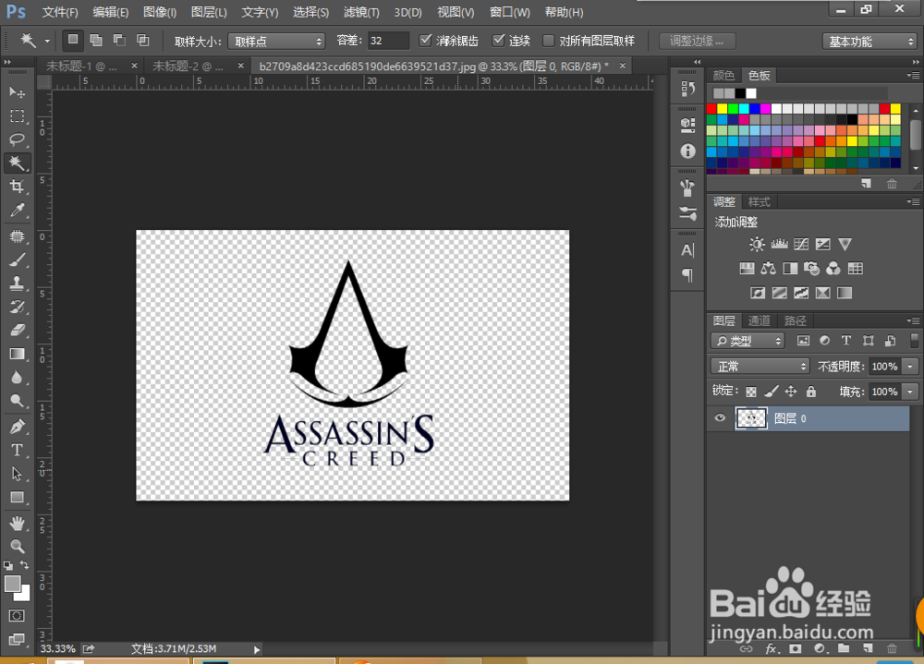Add a Brightness/Contrast adjustment
The height and width of the screenshot is (664, 924).
click(758, 245)
